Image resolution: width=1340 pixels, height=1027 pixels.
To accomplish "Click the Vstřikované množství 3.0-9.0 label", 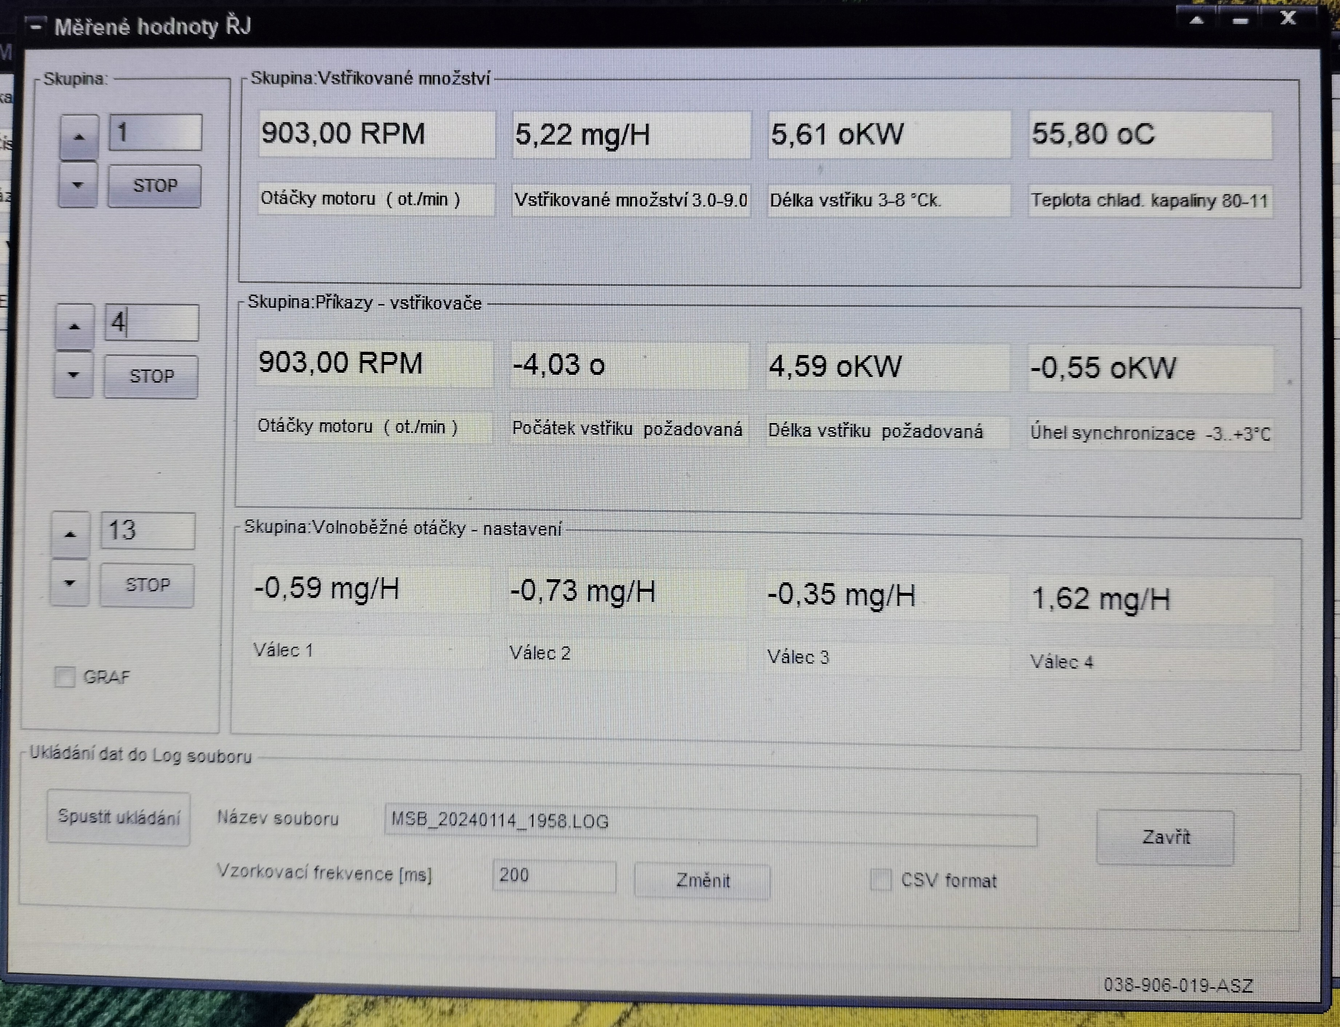I will (x=631, y=200).
